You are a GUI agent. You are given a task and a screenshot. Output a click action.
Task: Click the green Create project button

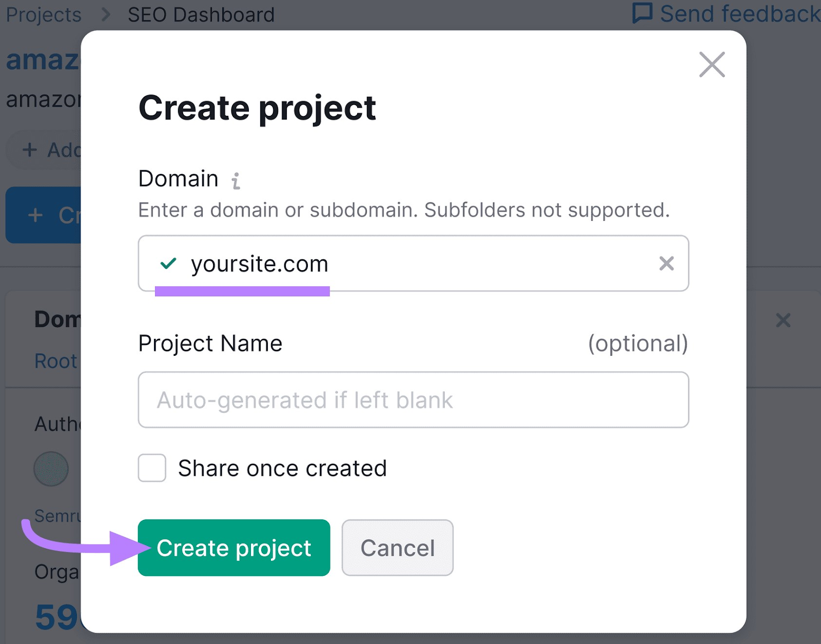coord(234,547)
